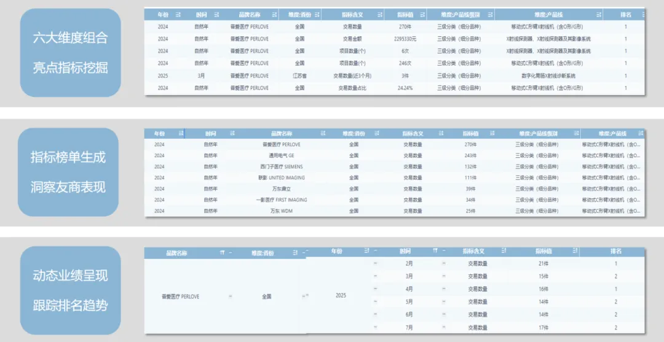Screen dimensions: 664x342
Task: Click 维度:省份 sort icon in 跟踪排名趋势 table
Action: [x=295, y=252]
